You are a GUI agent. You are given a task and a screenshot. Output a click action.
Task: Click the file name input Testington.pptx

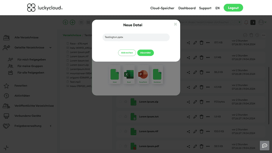pyautogui.click(x=136, y=37)
